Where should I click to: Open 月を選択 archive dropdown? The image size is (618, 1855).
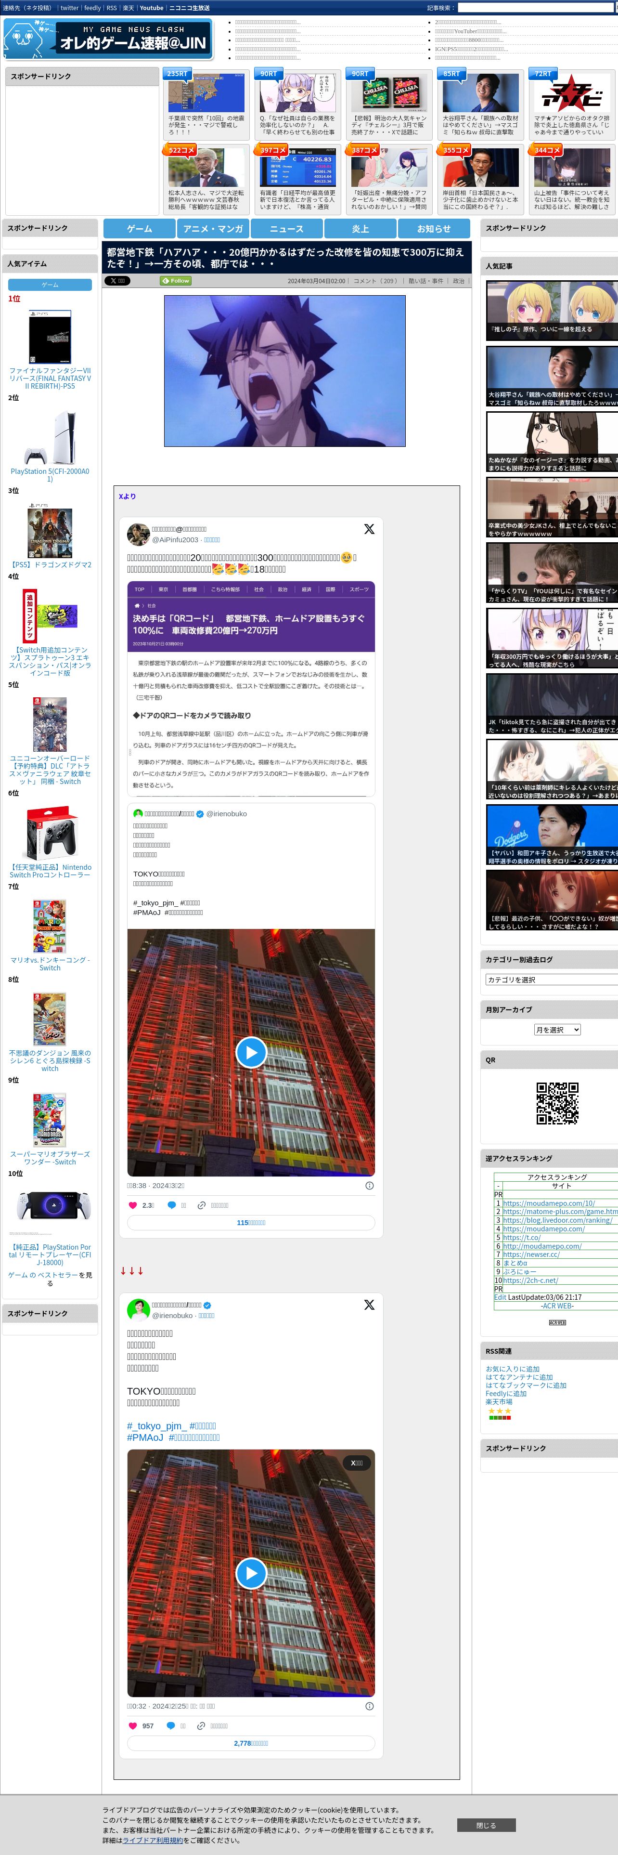[557, 1030]
